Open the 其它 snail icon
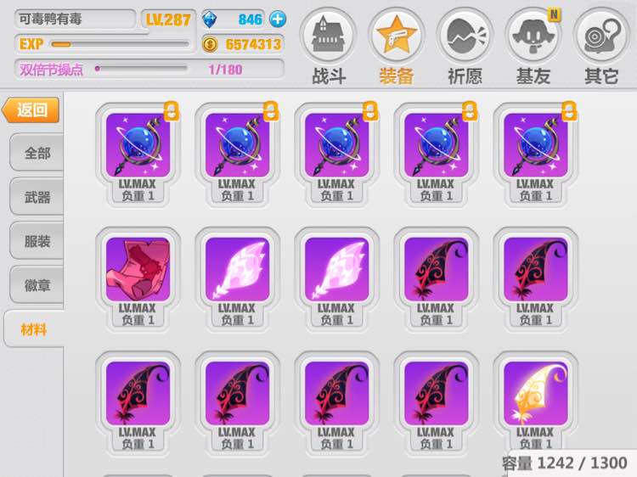The height and width of the screenshot is (477, 637). (x=601, y=36)
